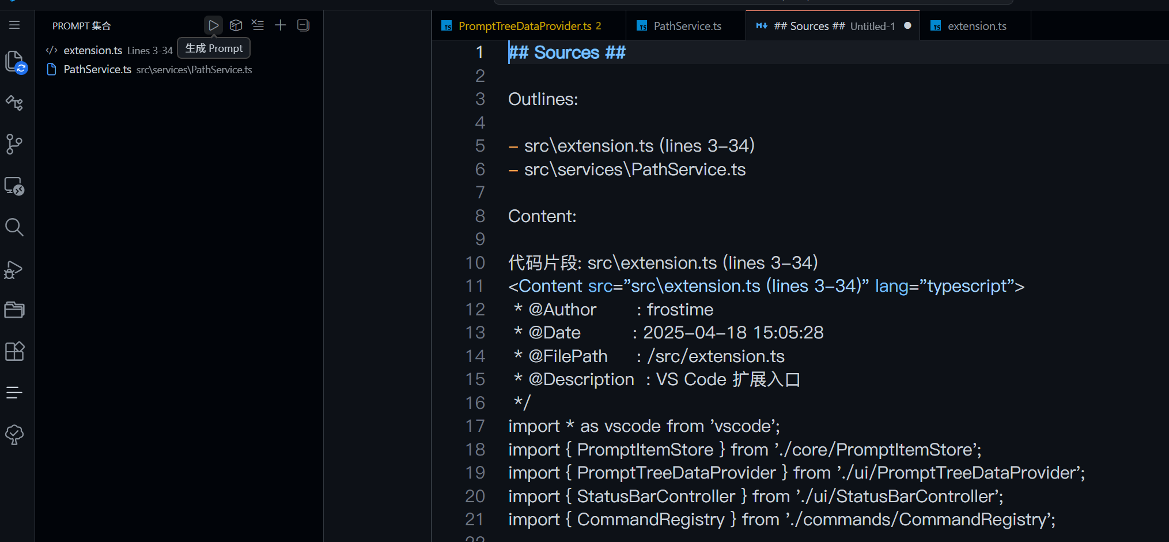This screenshot has height=542, width=1169.
Task: Open the Explorer view in activity bar
Action: (14, 61)
